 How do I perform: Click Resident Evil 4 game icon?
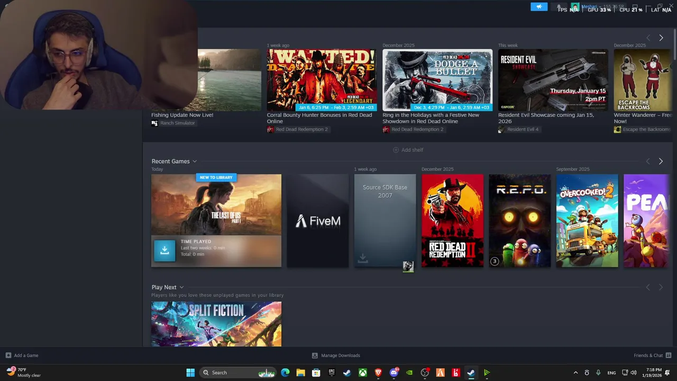point(501,129)
